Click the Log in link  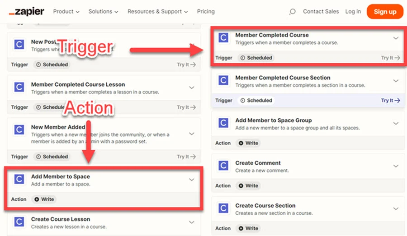(x=353, y=12)
